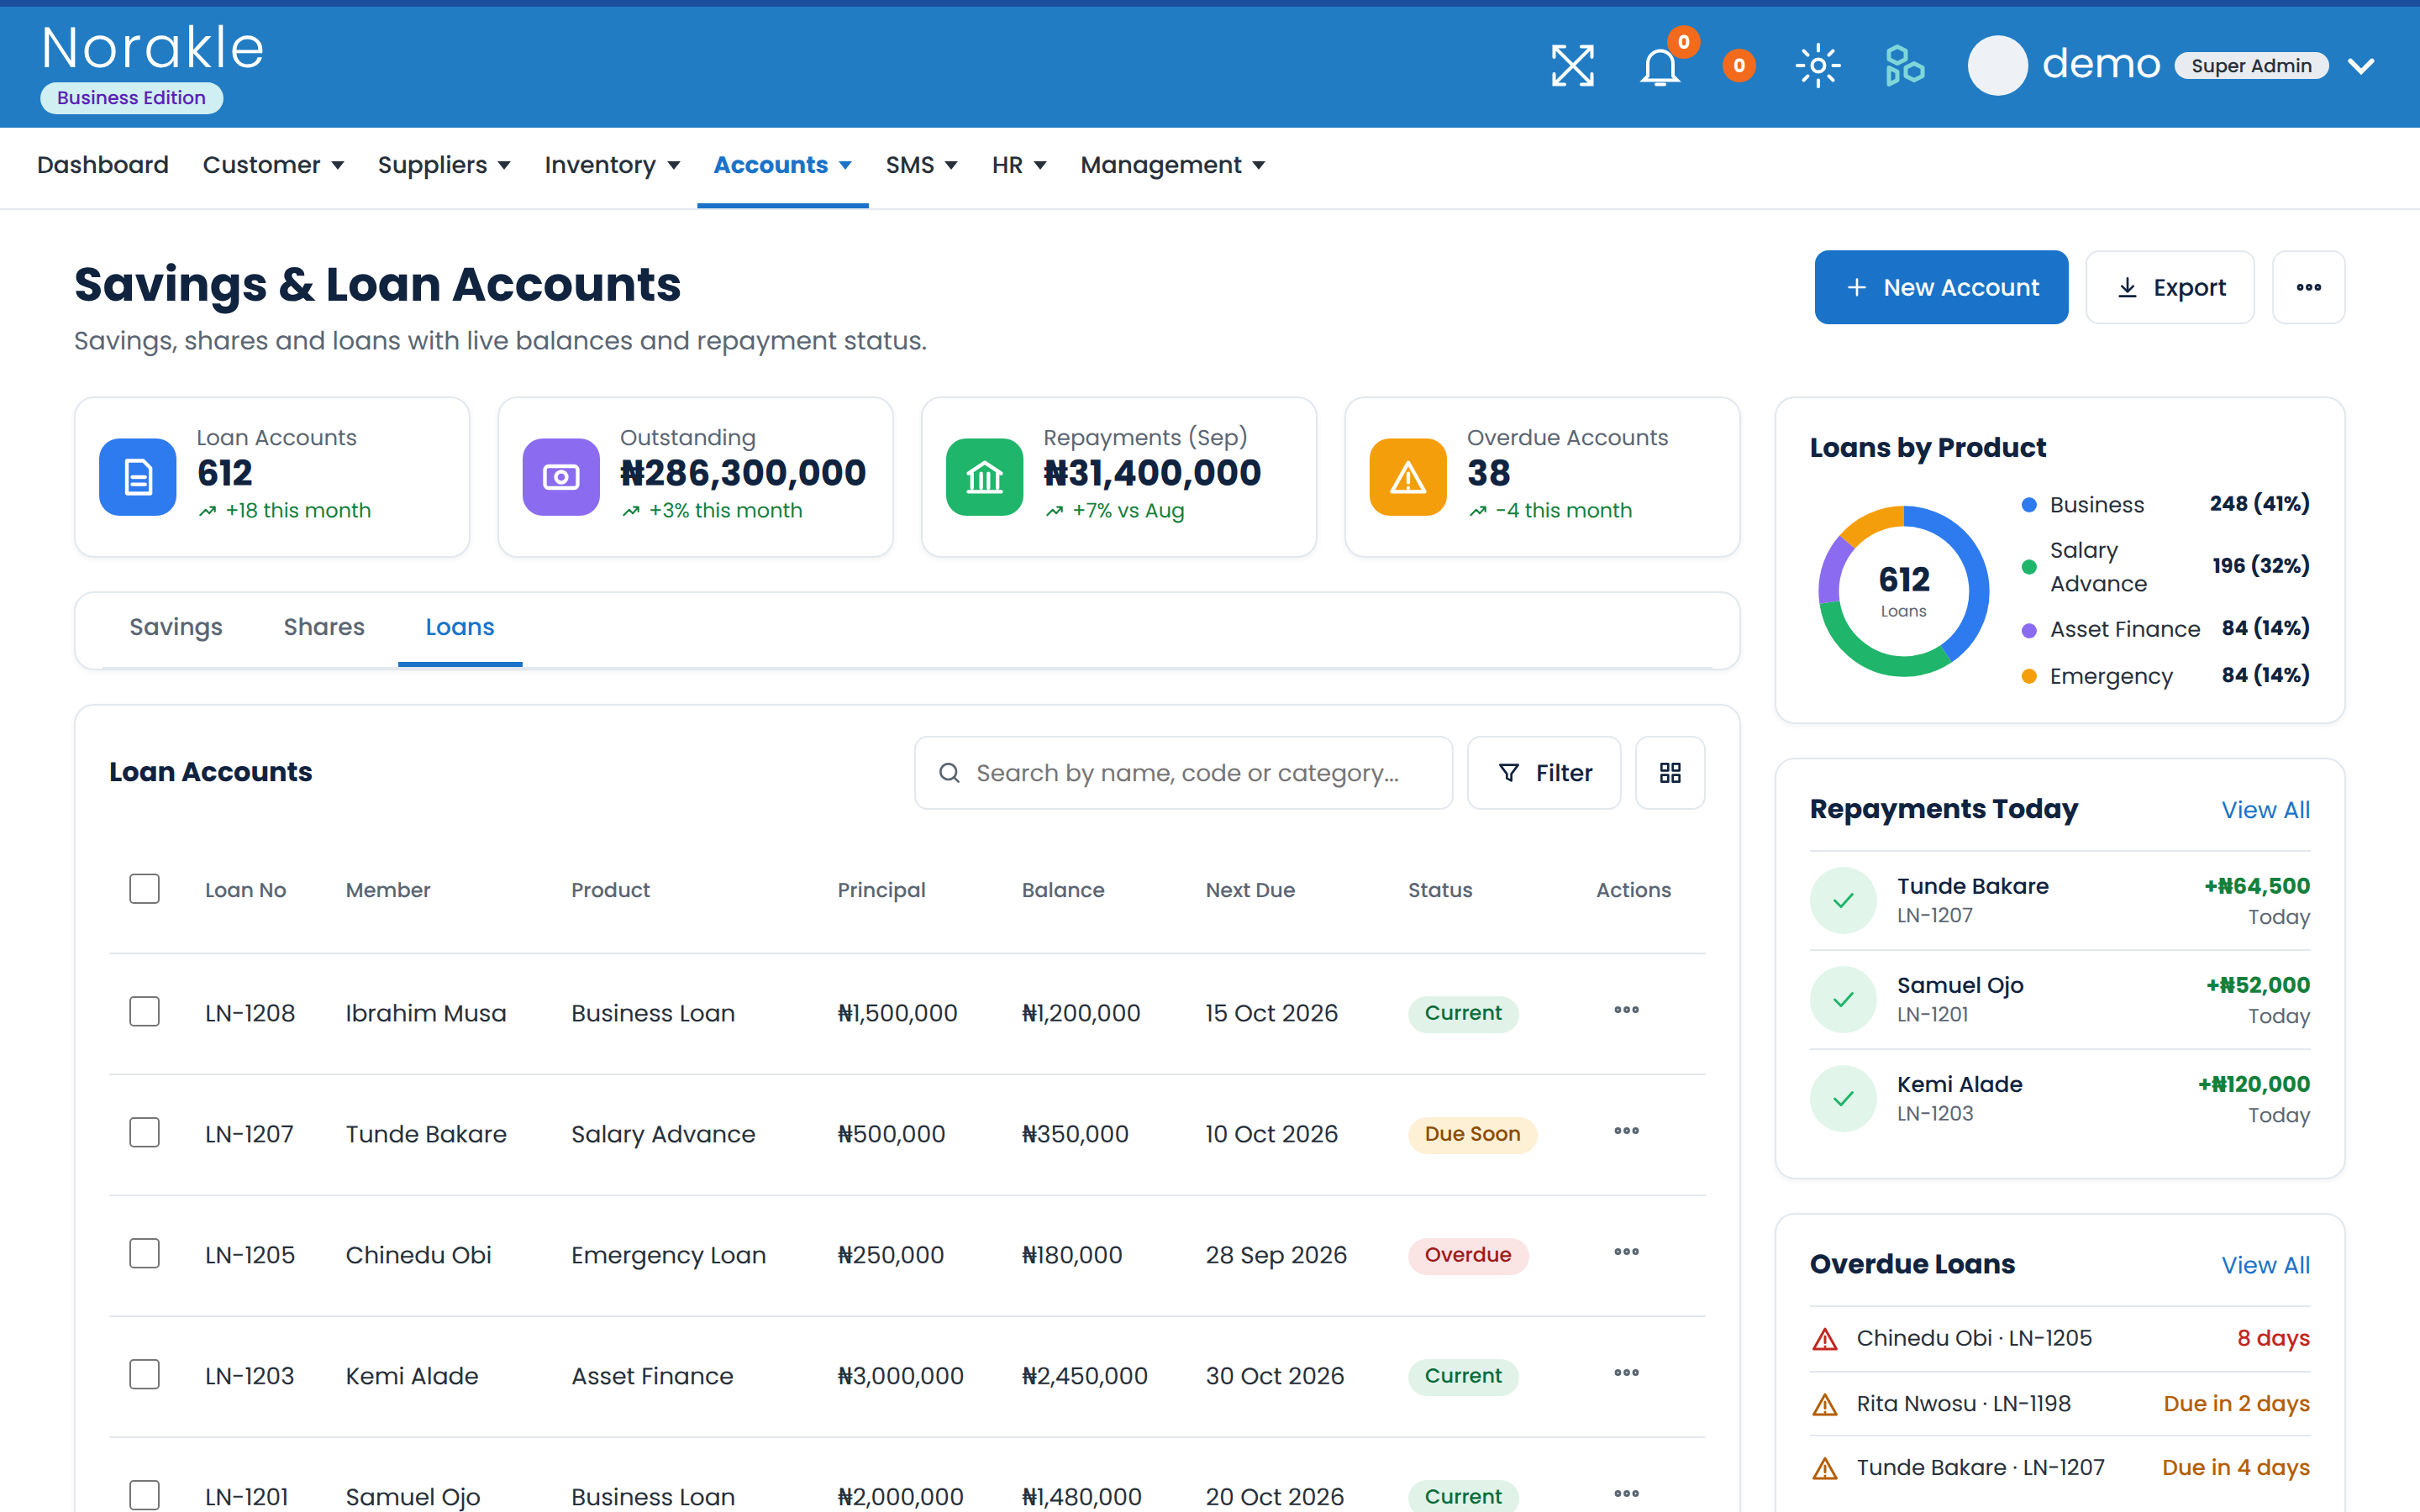Click the purple Outstanding cash icon

[x=561, y=477]
